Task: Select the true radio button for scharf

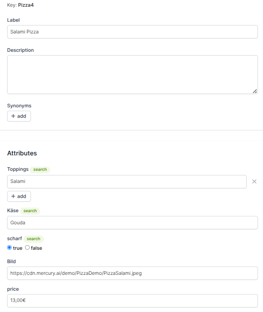Action: pyautogui.click(x=9, y=248)
